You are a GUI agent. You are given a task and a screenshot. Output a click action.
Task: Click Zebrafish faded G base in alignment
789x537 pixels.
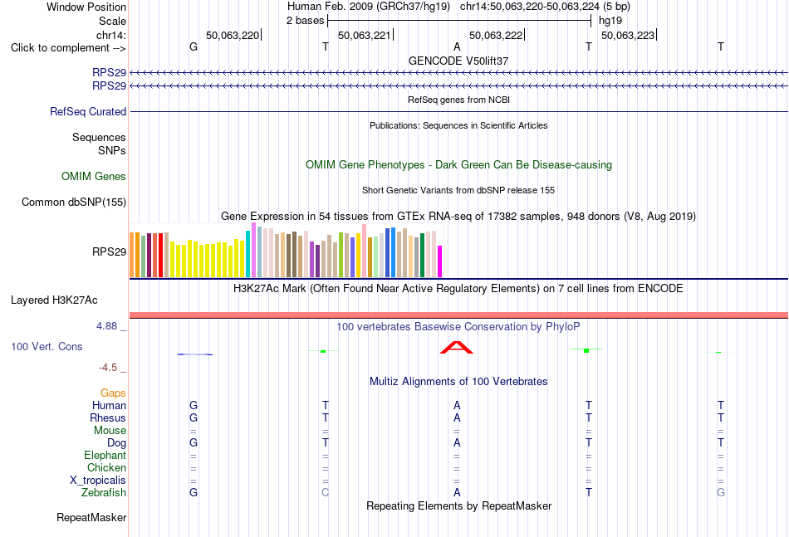click(721, 493)
